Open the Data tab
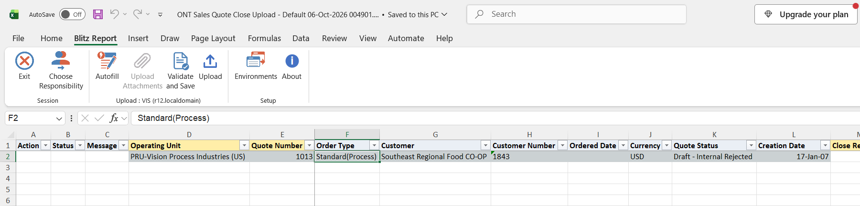The width and height of the screenshot is (860, 206). click(x=301, y=38)
